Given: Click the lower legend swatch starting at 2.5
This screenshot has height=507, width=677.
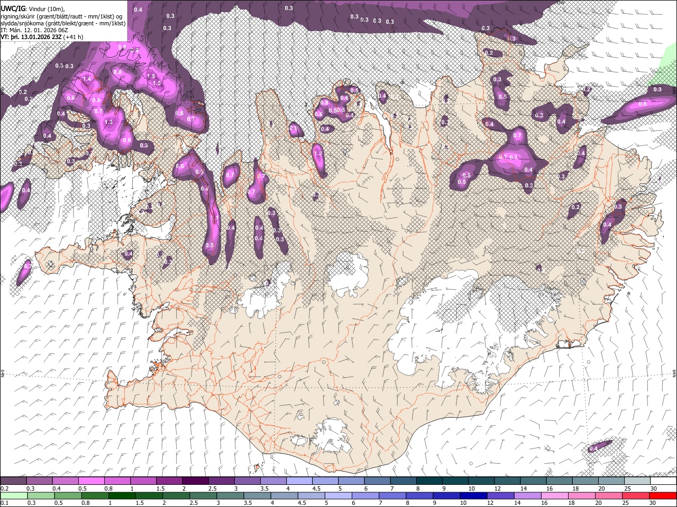Looking at the screenshot, I should point(203,496).
